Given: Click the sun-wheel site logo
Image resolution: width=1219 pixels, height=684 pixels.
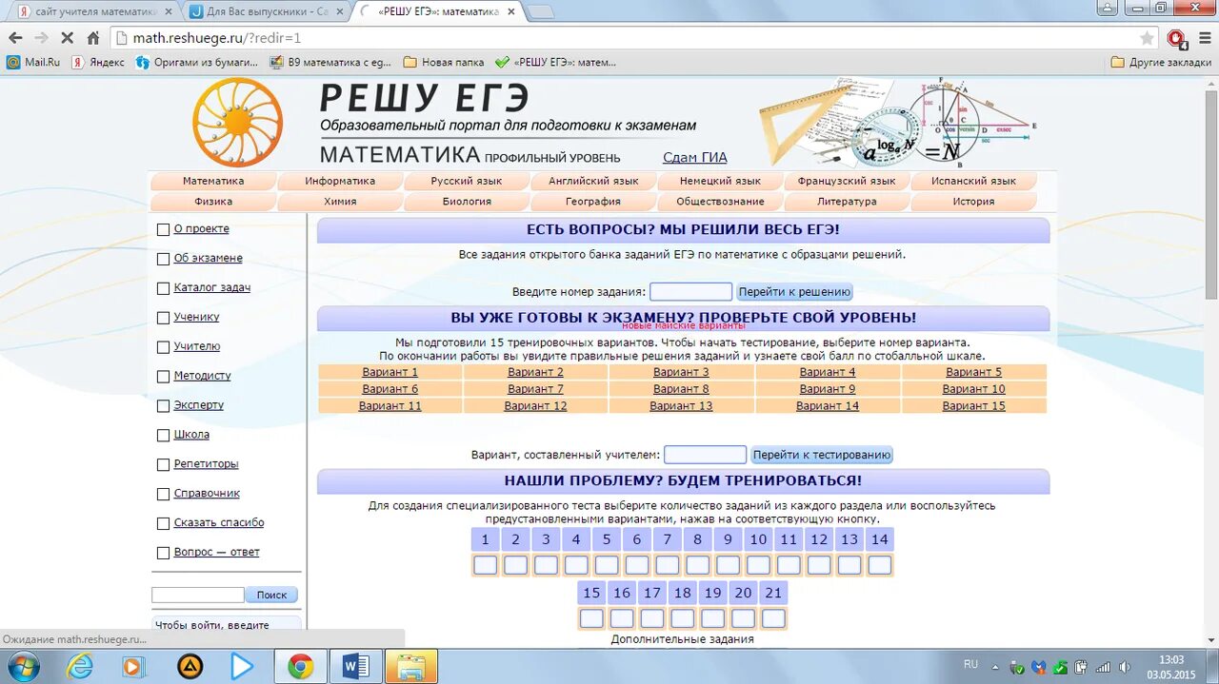Looking at the screenshot, I should point(238,122).
